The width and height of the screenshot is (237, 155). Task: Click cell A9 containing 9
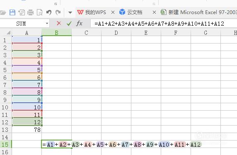point(27,99)
